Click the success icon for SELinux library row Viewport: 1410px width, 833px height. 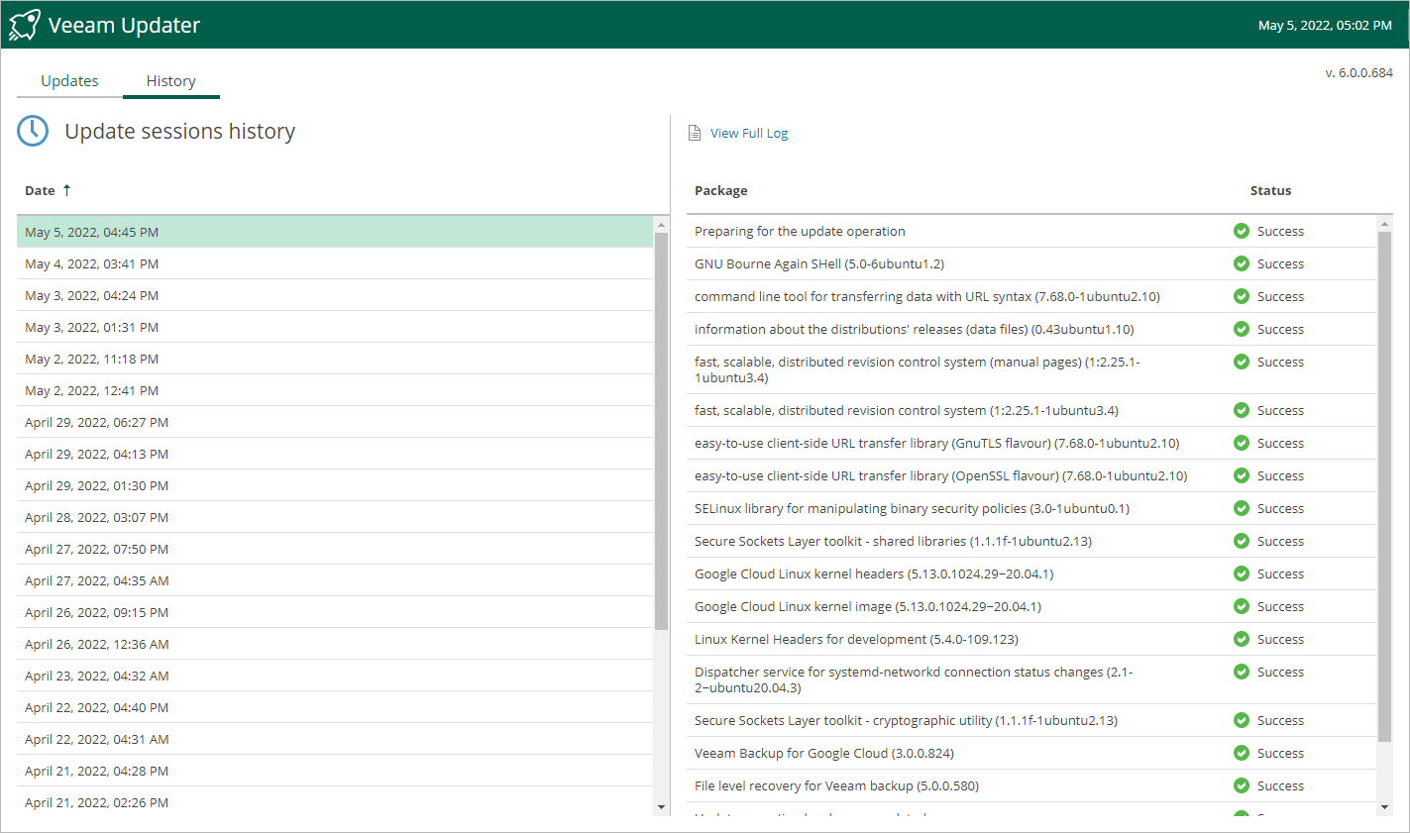[1242, 508]
